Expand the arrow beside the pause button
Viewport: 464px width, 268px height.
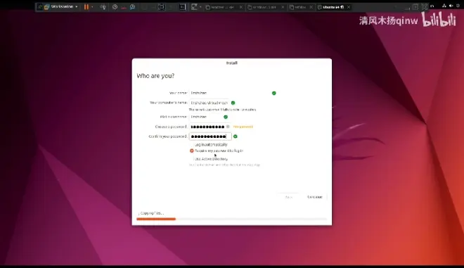pos(92,7)
